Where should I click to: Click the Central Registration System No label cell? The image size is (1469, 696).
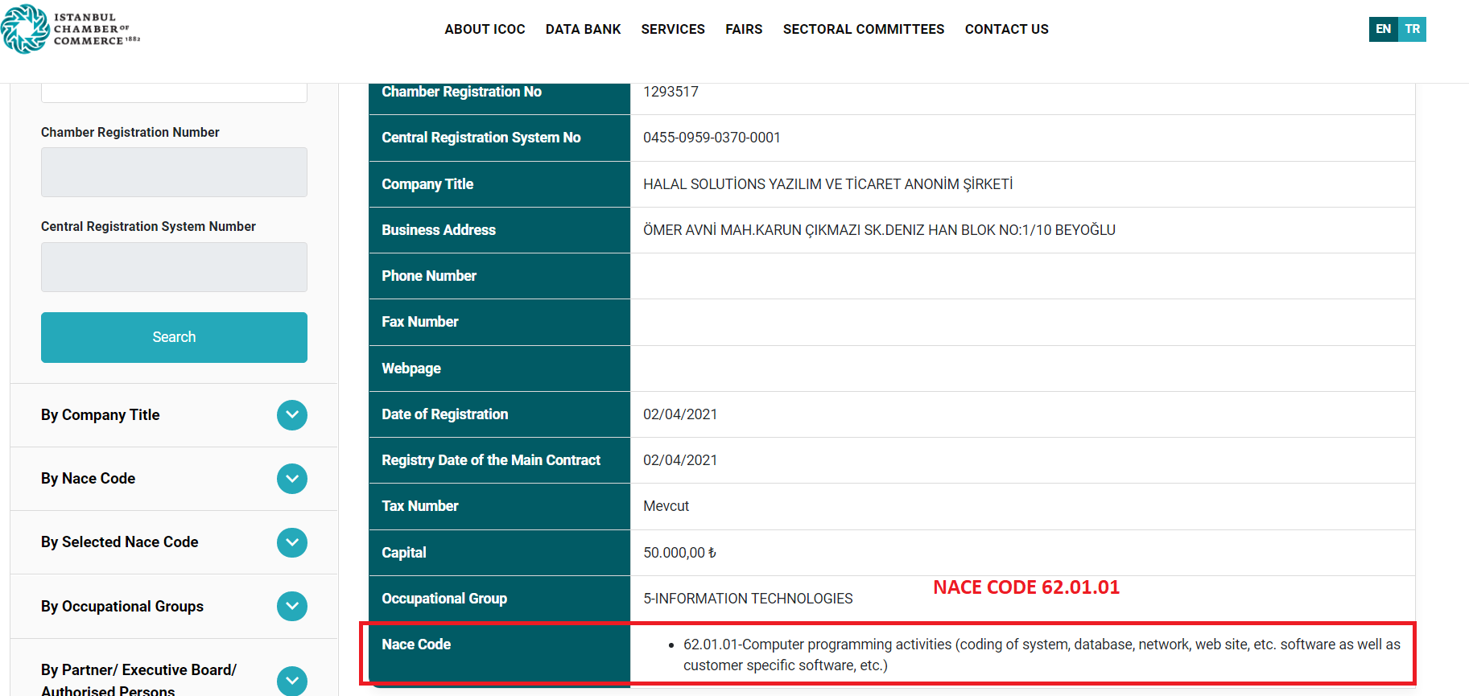499,138
